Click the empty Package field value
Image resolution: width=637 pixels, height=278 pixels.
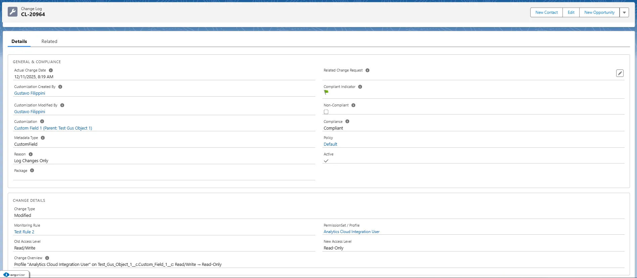point(164,177)
